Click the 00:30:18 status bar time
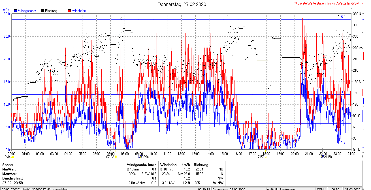The width and height of the screenshot is (371, 190). (x=204, y=189)
